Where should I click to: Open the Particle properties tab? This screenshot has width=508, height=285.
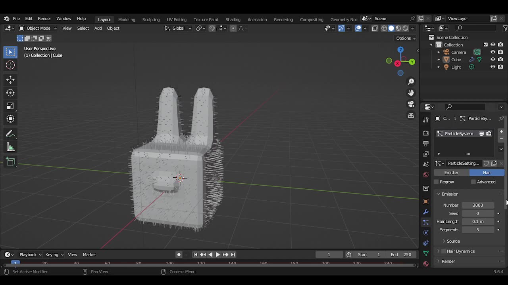pyautogui.click(x=426, y=222)
